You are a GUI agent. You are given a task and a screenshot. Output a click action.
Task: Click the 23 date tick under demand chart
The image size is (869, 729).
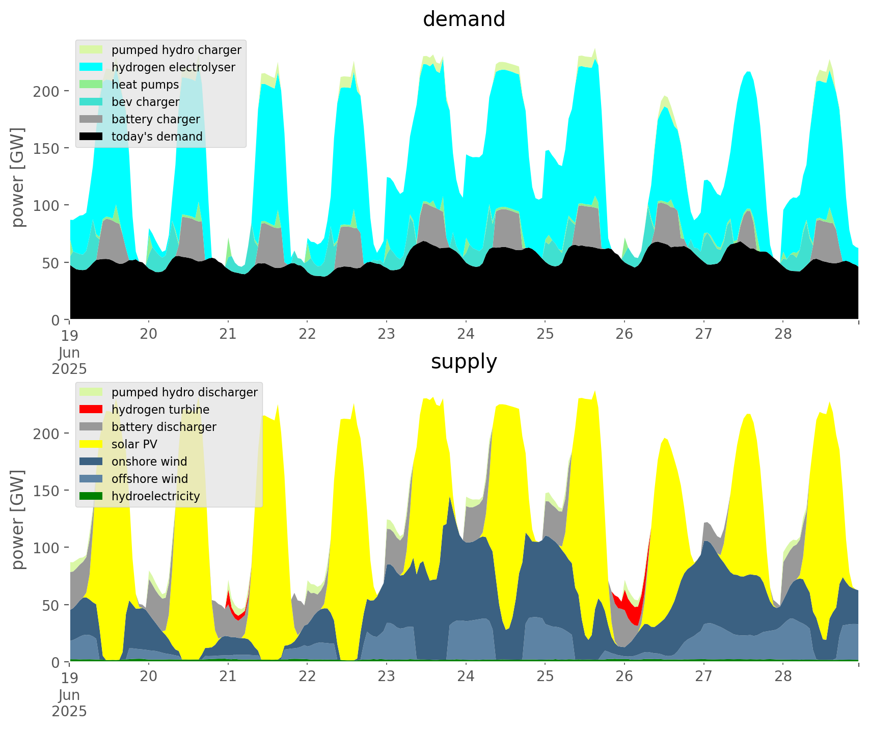387,334
